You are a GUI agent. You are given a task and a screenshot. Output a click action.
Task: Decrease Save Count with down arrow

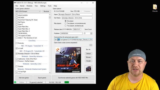[x=91, y=34]
